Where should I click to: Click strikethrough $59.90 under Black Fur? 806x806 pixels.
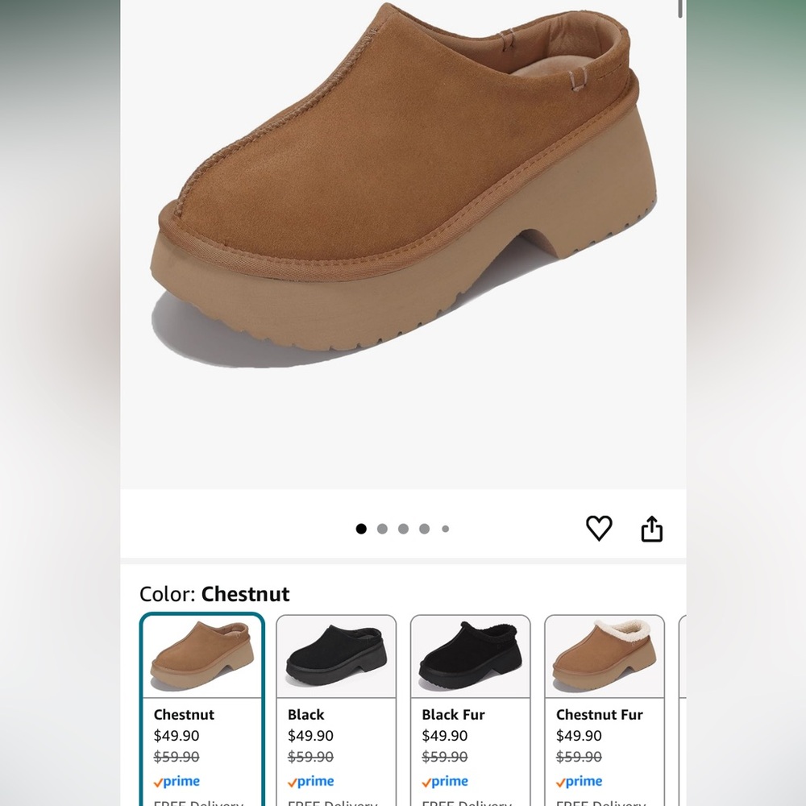[x=445, y=757]
